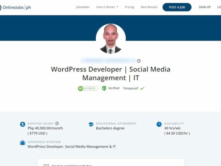This screenshot has height=166, width=221.
Task: Click the green ID PROOF badge
Action: click(x=88, y=89)
